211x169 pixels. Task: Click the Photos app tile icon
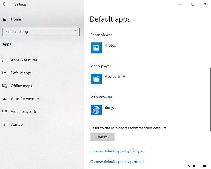(96, 48)
